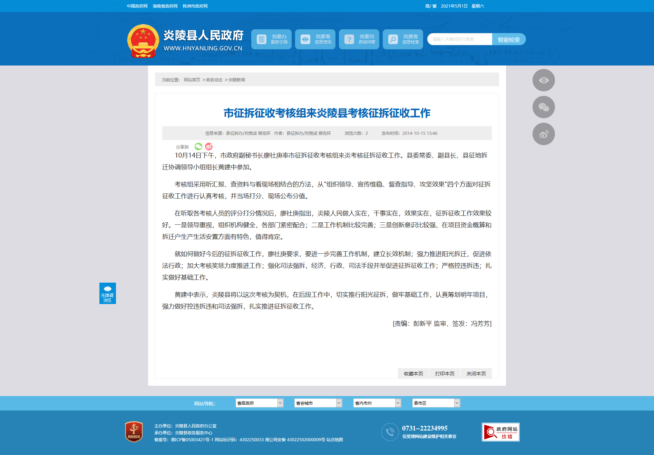Switch language via the 简/繁 toggle
This screenshot has height=455, width=654.
pos(431,6)
